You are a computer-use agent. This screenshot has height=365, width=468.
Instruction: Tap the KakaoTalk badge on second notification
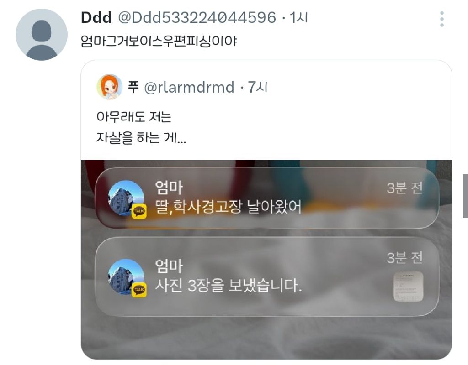pos(139,290)
